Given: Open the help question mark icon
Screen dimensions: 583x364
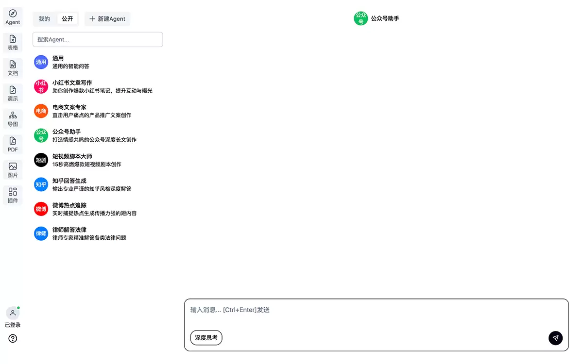Looking at the screenshot, I should 13,338.
